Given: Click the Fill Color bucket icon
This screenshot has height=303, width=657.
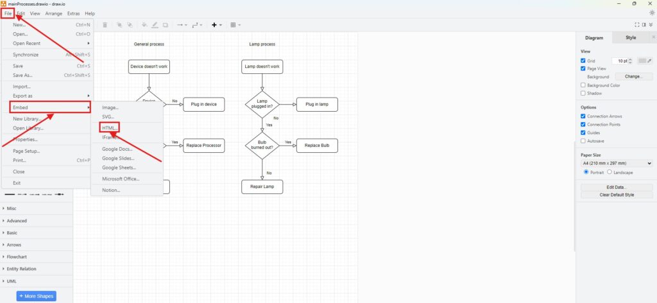Looking at the screenshot, I should pyautogui.click(x=144, y=25).
